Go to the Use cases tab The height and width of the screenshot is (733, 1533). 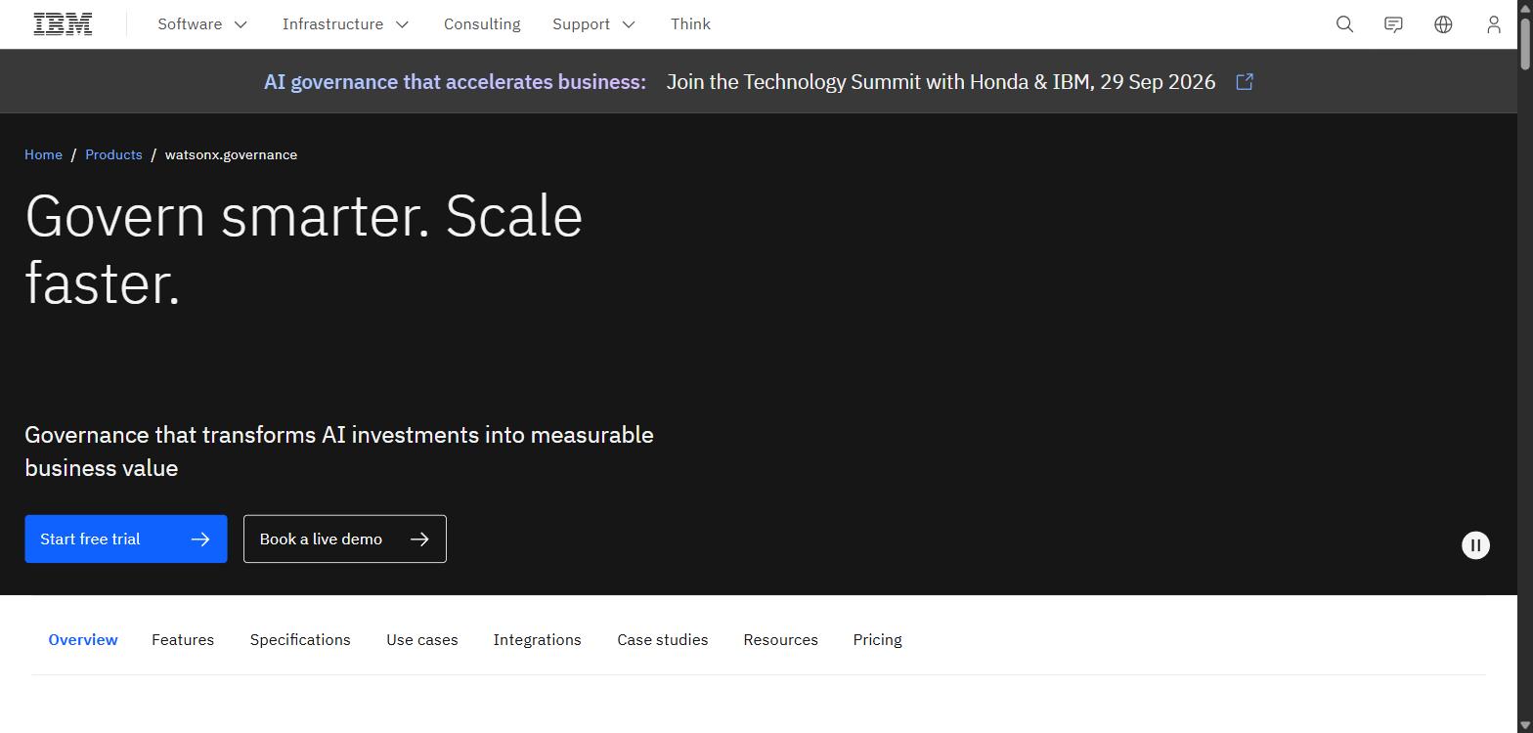(x=422, y=640)
